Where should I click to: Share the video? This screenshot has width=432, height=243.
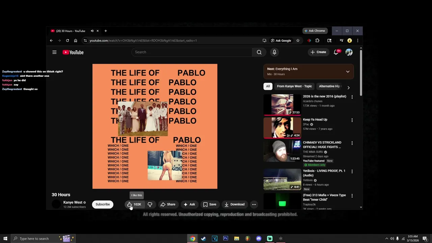point(168,204)
